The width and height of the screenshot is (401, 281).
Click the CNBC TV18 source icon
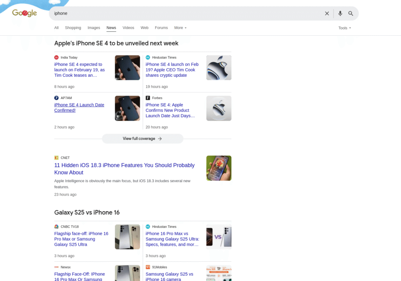point(56,227)
